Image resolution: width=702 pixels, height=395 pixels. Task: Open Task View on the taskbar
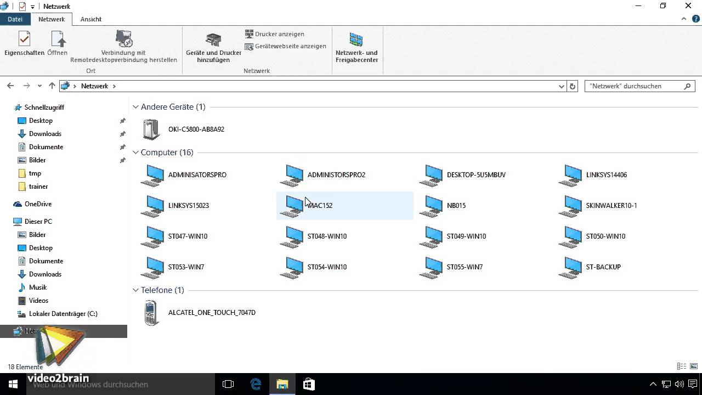(228, 385)
